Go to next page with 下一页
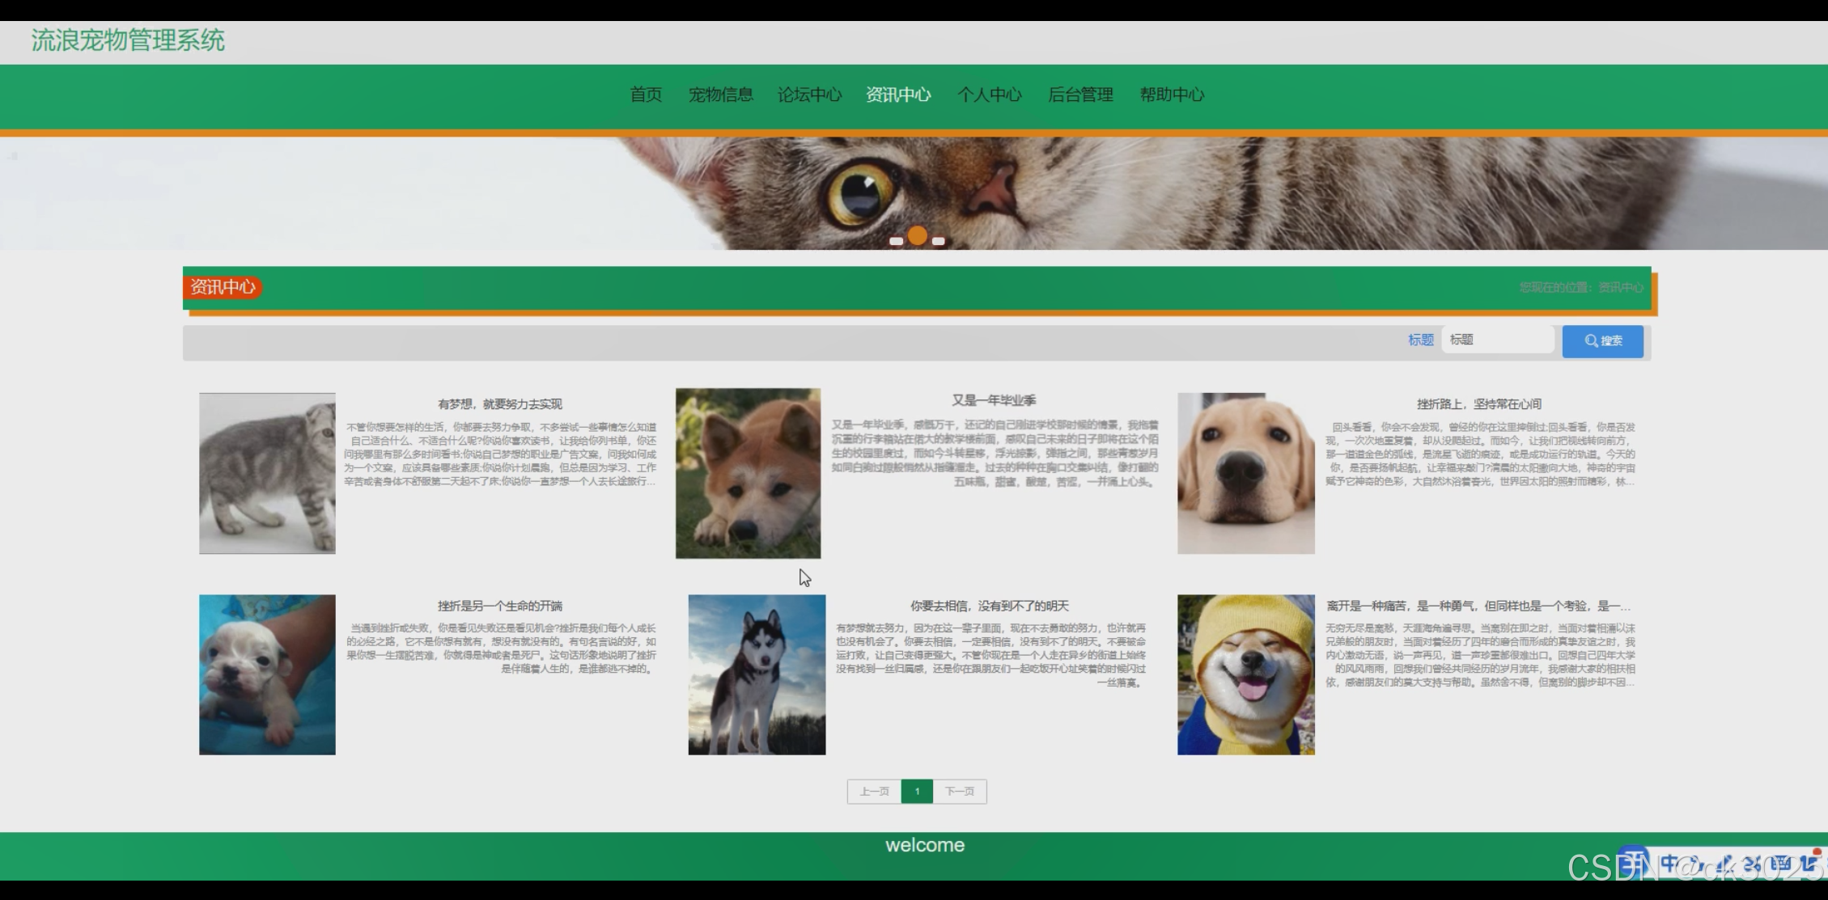This screenshot has width=1828, height=900. [x=960, y=791]
